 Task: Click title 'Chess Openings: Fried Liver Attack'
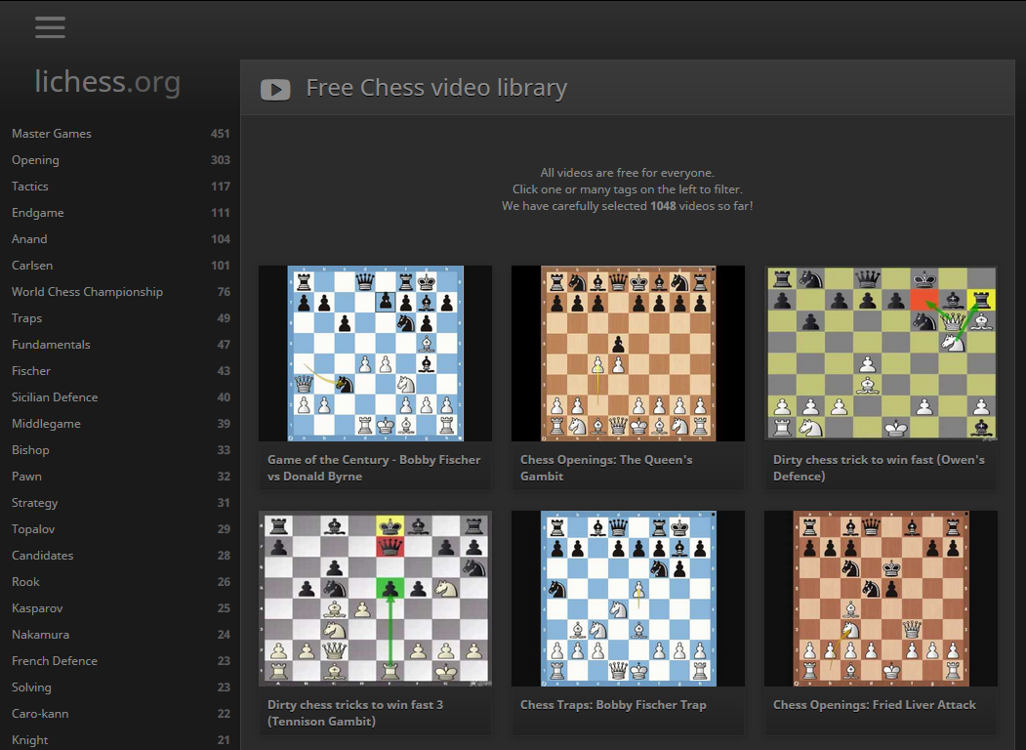pyautogui.click(x=874, y=705)
